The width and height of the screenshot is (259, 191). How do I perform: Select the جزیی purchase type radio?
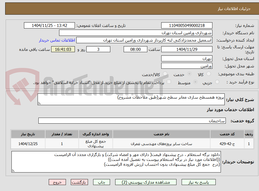(x=217, y=82)
